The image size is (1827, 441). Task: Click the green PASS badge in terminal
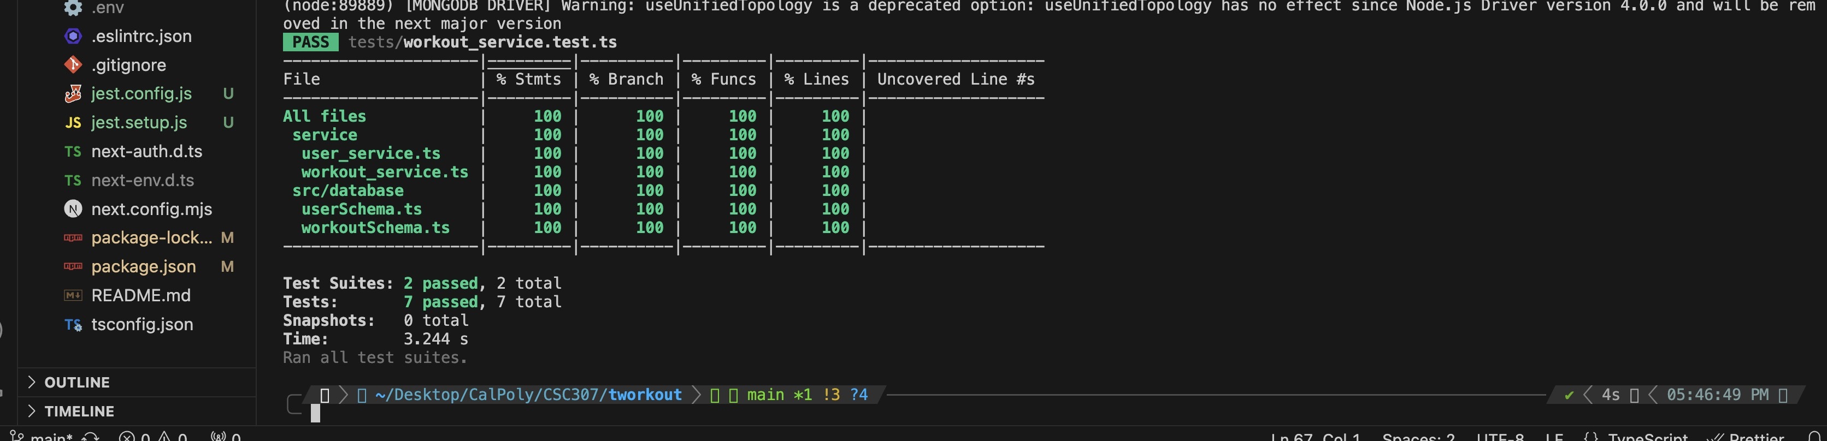coord(311,43)
